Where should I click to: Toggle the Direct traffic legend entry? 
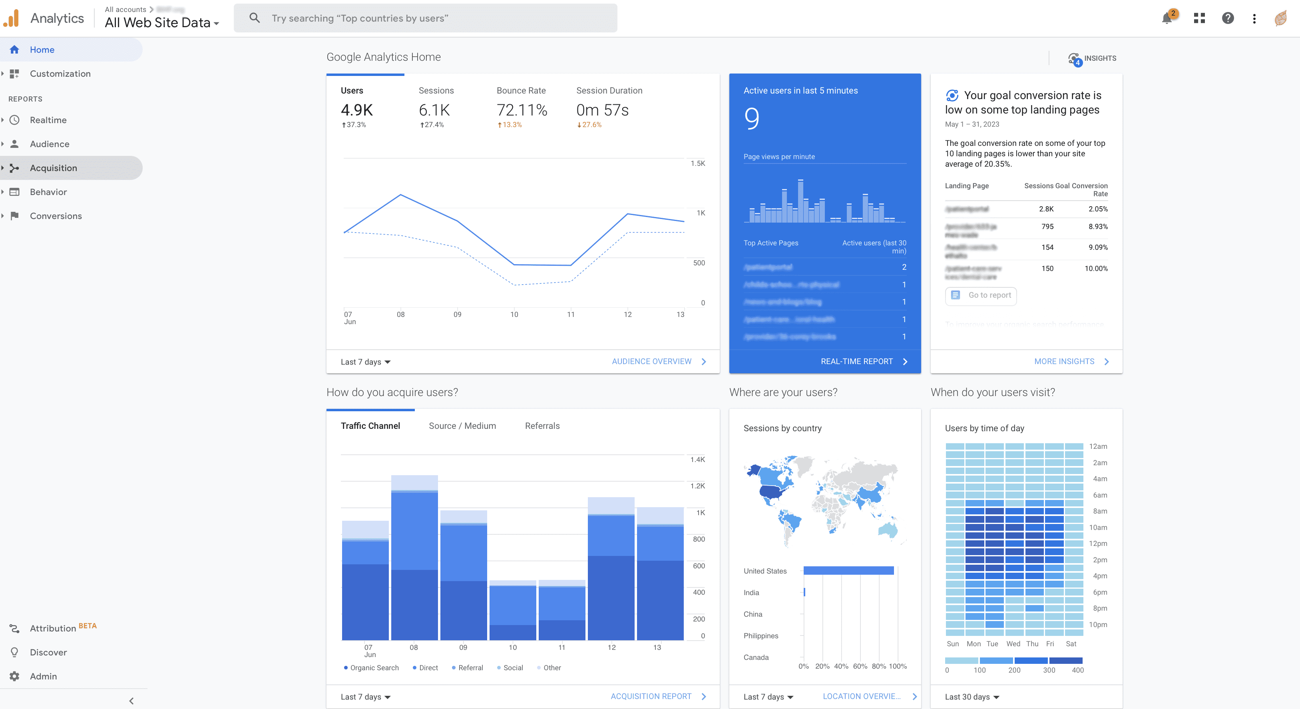(426, 667)
